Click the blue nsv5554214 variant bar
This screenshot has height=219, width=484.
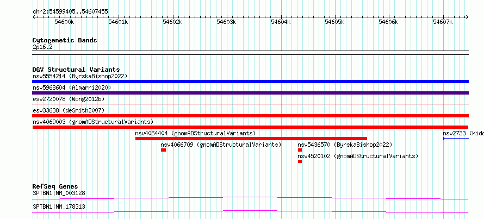(x=250, y=82)
